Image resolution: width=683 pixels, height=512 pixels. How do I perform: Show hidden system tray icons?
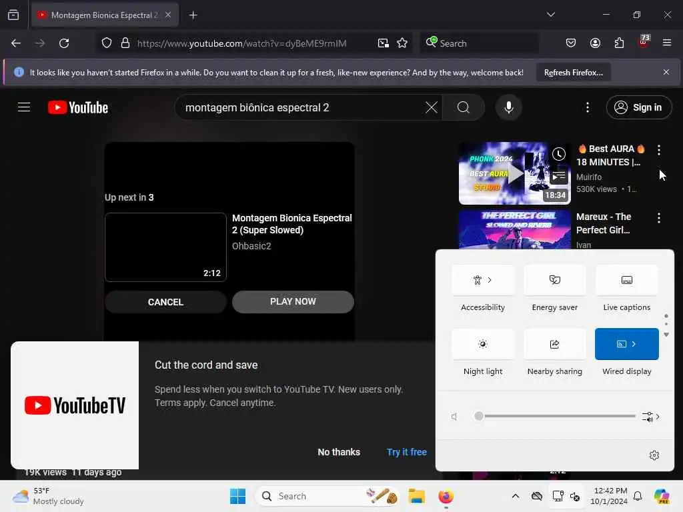515,496
